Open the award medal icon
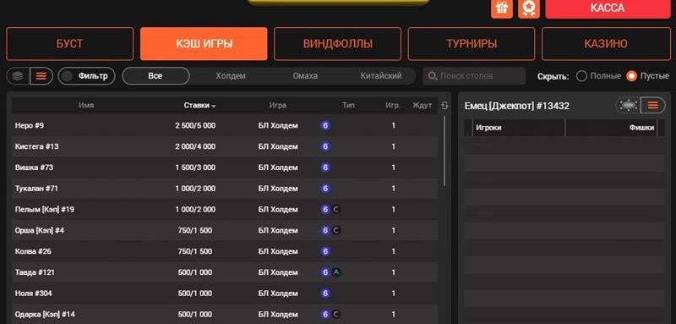676x324 pixels. pos(529,8)
